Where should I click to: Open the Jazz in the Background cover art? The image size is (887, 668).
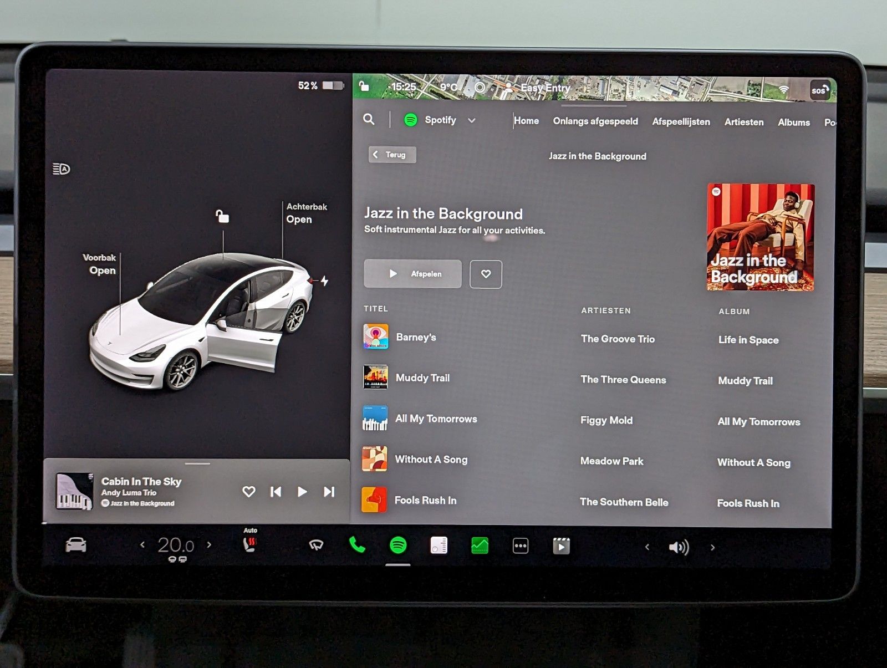pos(761,237)
